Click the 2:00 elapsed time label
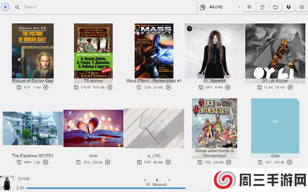308x192 pixels. pos(20,188)
